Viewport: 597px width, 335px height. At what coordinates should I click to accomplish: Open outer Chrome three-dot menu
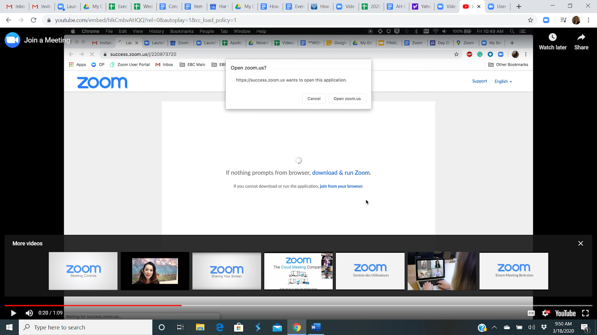point(588,20)
